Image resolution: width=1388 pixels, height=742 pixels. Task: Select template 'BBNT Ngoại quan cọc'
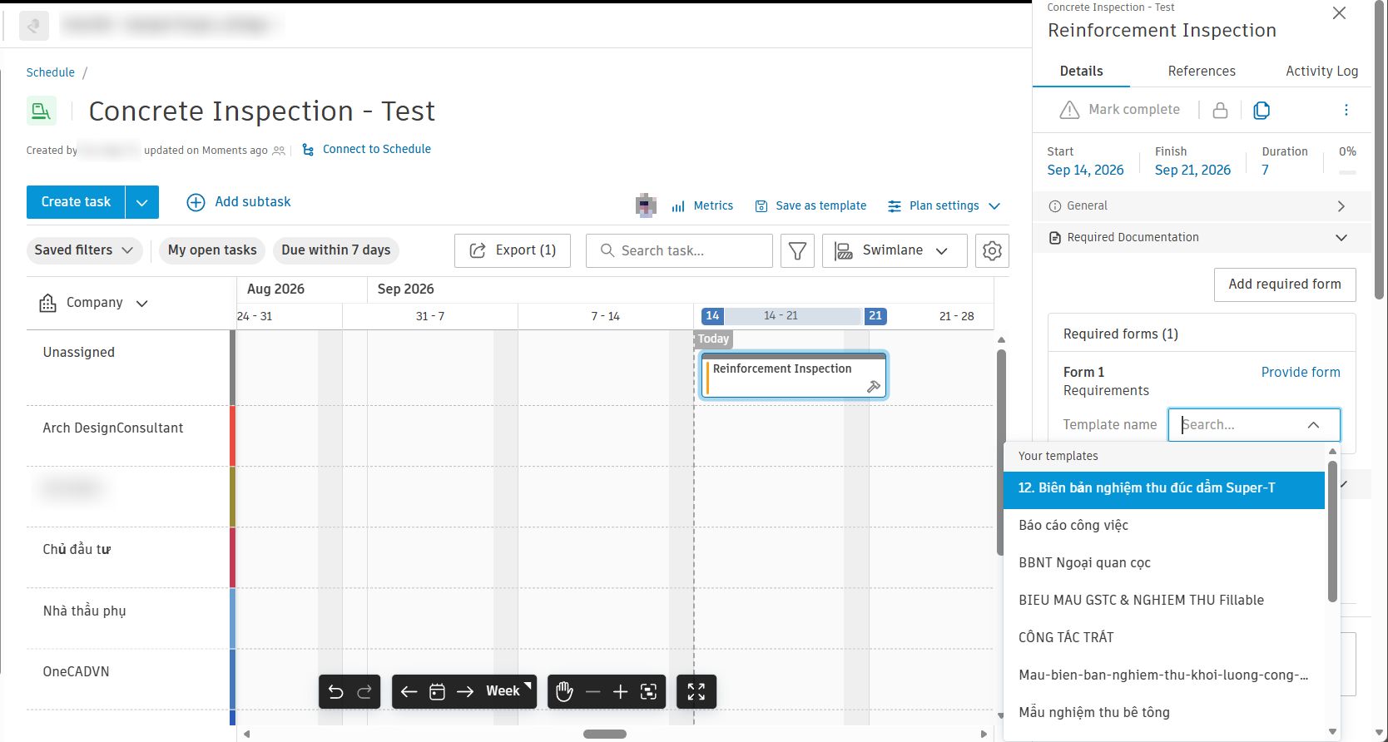[1164, 563]
